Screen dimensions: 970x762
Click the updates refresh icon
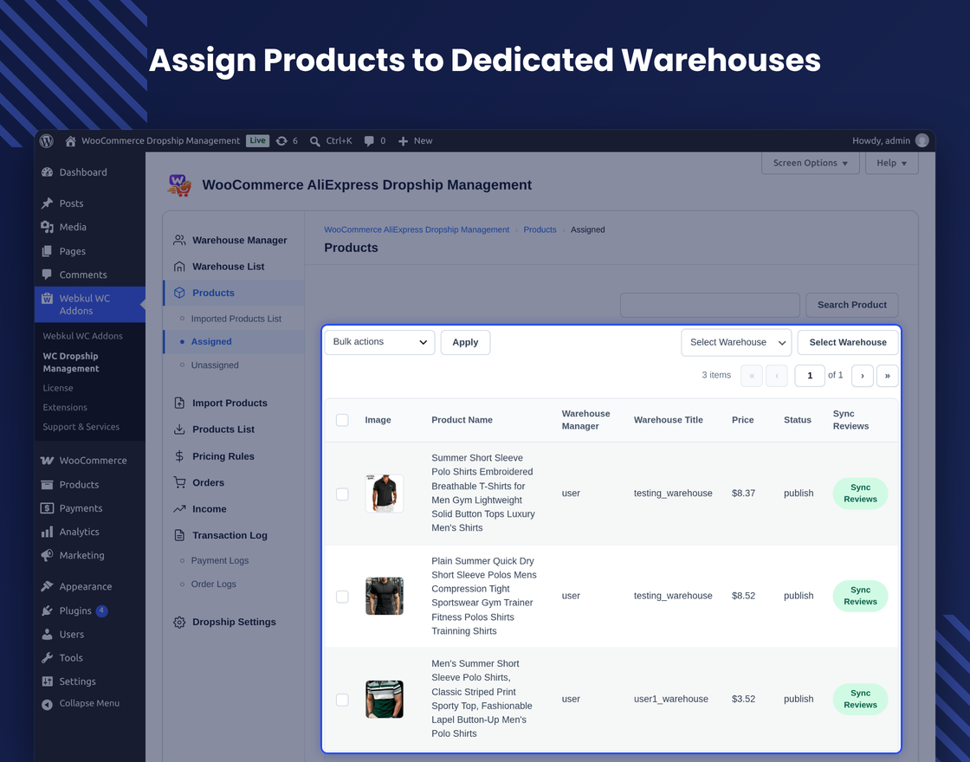(281, 141)
